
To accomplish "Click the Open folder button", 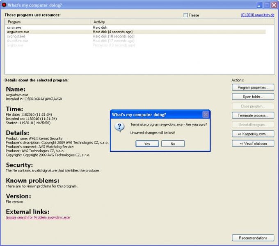I will pos(253,97).
